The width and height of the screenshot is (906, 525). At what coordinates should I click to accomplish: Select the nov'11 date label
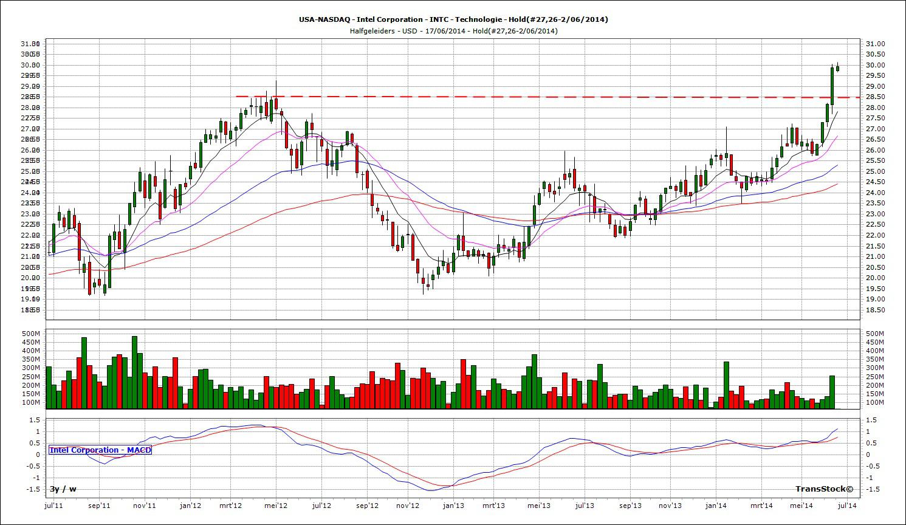[x=145, y=506]
